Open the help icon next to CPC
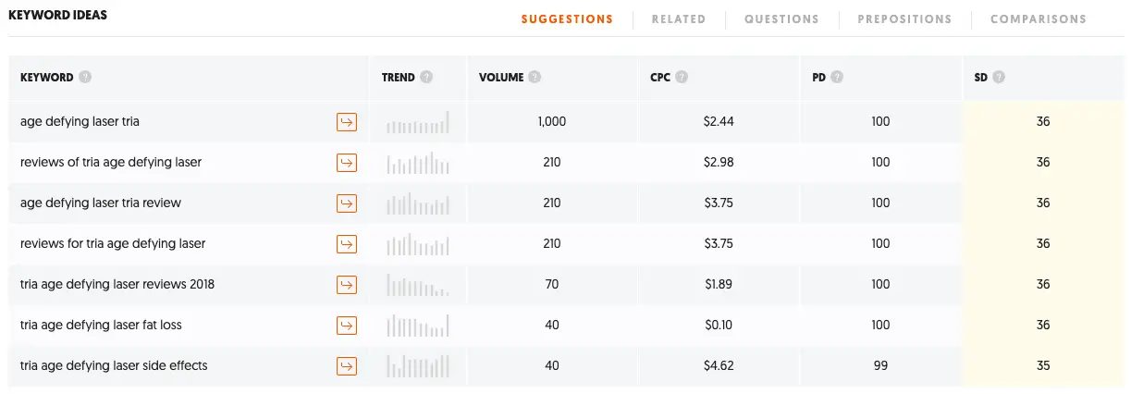 pyautogui.click(x=682, y=78)
